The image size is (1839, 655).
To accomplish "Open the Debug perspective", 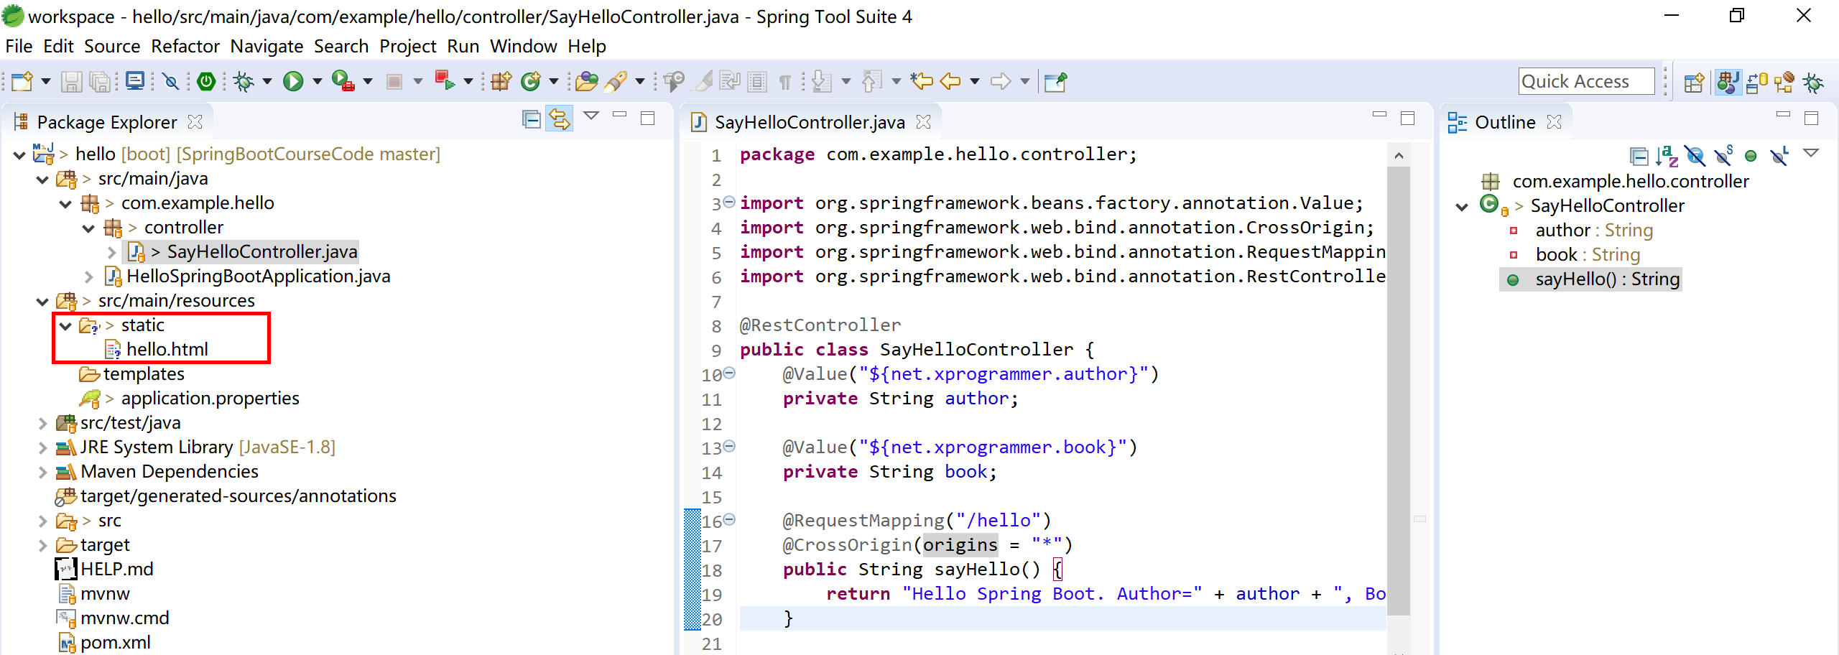I will pos(1813,83).
